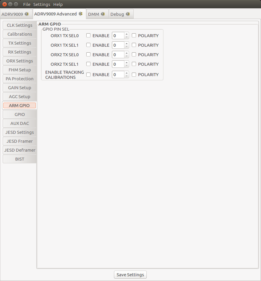Open the PA Protection section
261x281 pixels.
(x=19, y=79)
